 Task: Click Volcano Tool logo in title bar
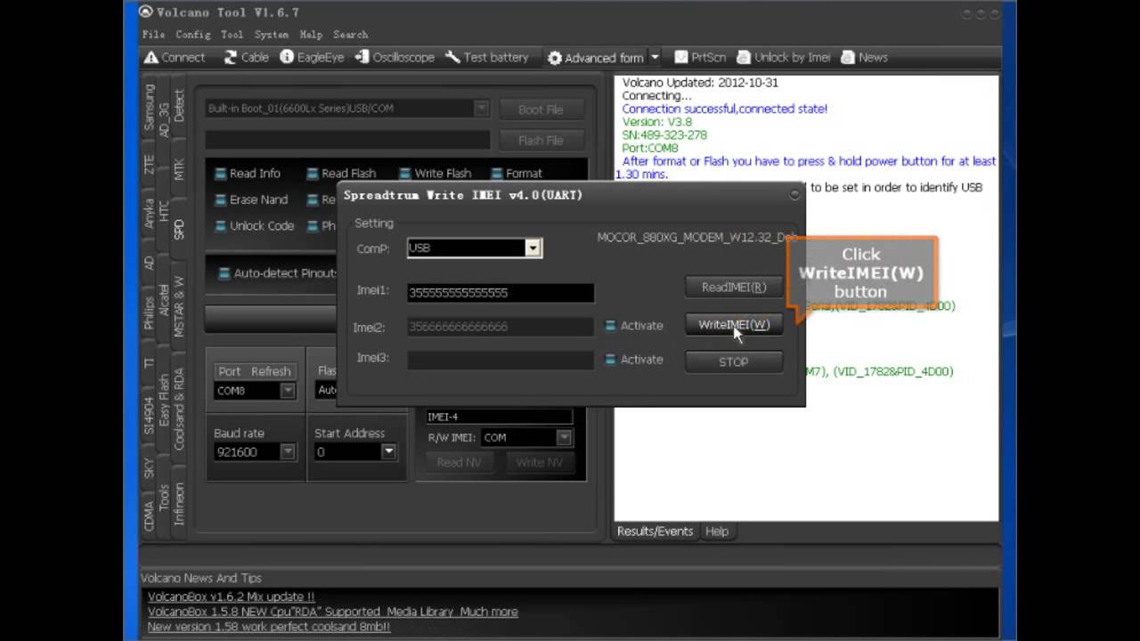point(146,12)
